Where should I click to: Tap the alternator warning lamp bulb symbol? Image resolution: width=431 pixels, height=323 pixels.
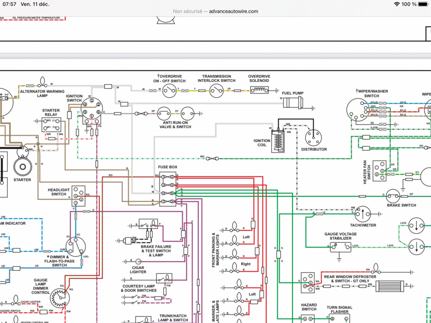click(x=43, y=82)
